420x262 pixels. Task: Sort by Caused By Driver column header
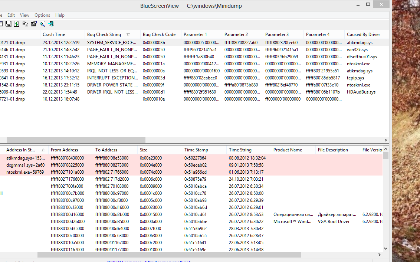(x=367, y=34)
